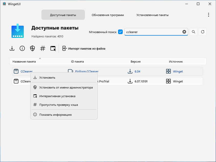
Task: Click the large Доступные пакеты download logo
Action: pos(18,31)
